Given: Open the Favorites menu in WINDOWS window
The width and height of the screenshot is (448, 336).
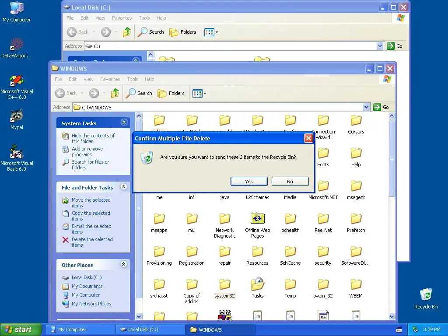Looking at the screenshot, I should [110, 79].
